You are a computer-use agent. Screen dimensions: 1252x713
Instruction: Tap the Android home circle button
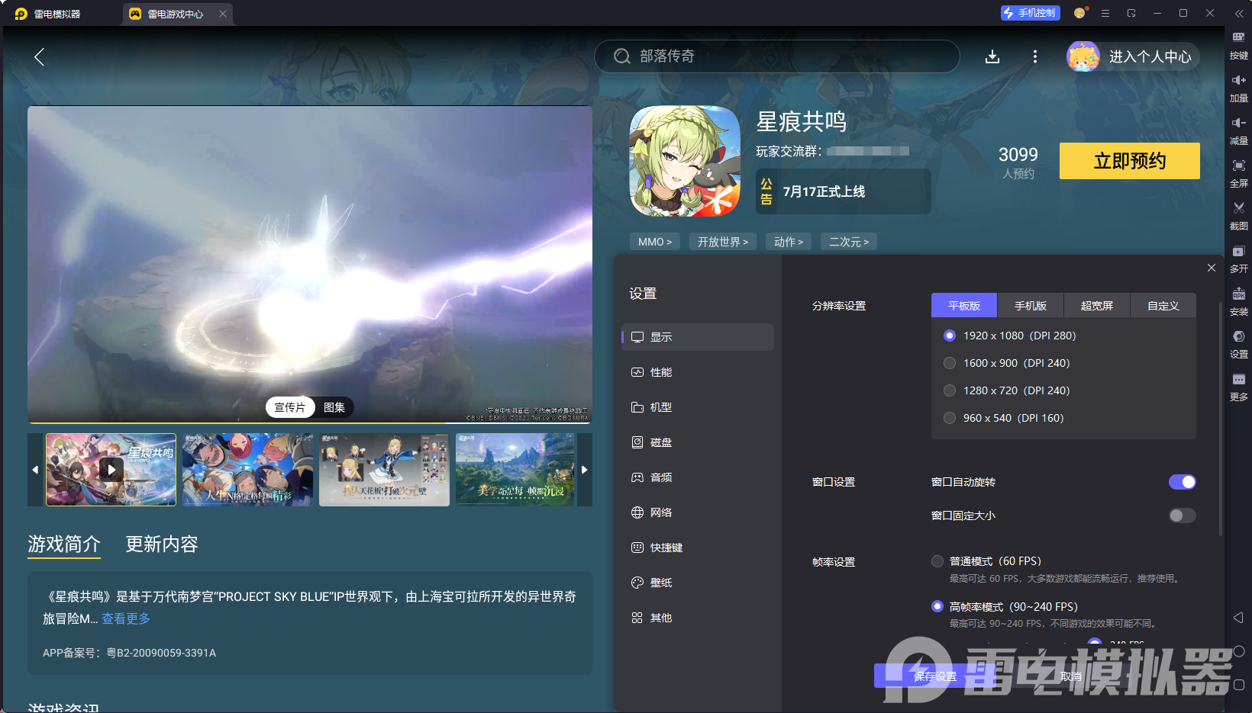click(1238, 651)
